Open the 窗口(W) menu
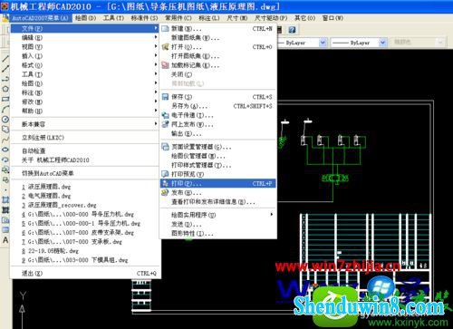 333,18
